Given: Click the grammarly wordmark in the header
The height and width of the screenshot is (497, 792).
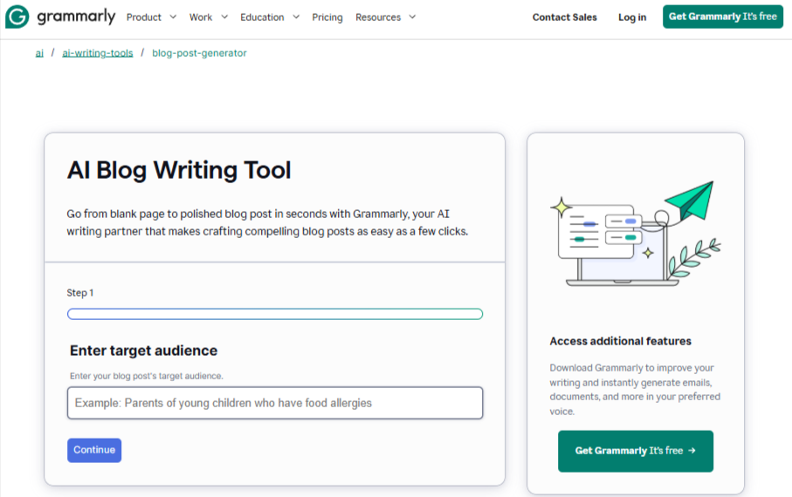Looking at the screenshot, I should [76, 17].
